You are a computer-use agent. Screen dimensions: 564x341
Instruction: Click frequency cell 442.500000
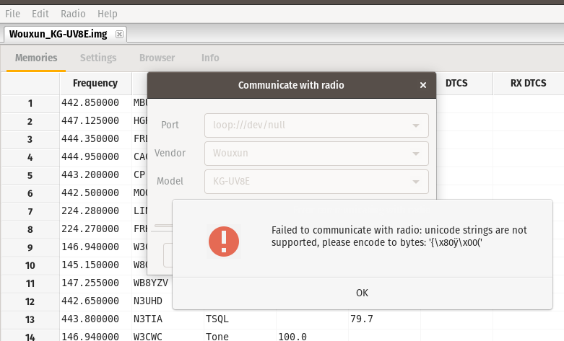[x=95, y=193]
